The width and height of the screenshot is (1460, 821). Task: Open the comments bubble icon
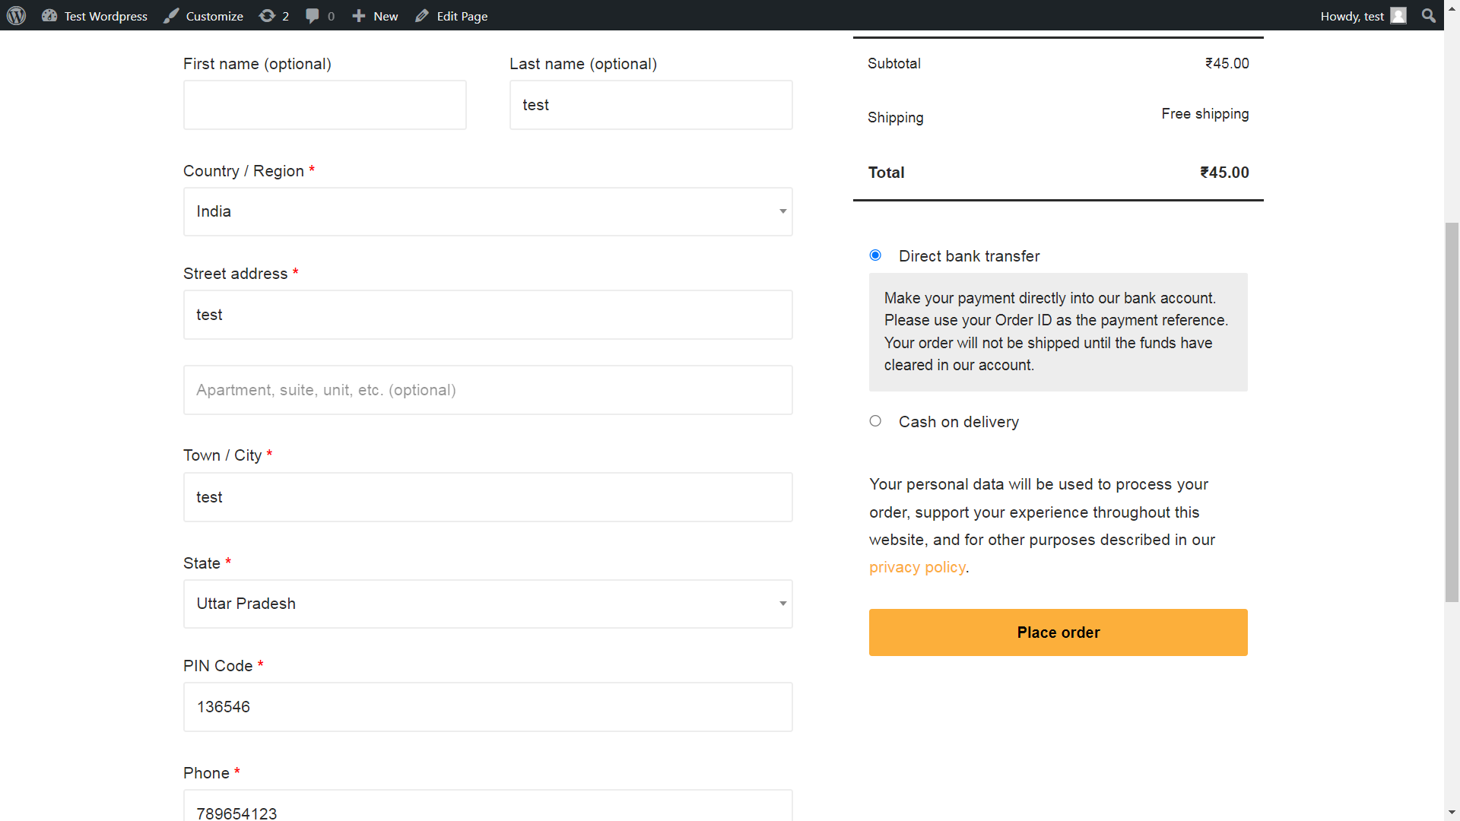(313, 15)
